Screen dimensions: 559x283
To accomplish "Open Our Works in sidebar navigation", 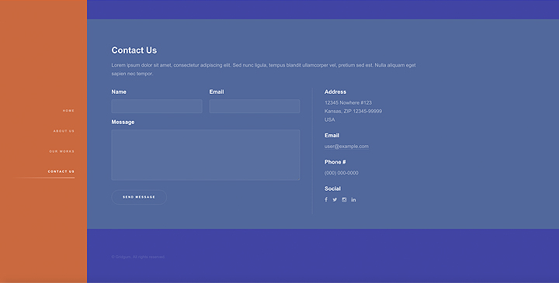I will pyautogui.click(x=61, y=151).
